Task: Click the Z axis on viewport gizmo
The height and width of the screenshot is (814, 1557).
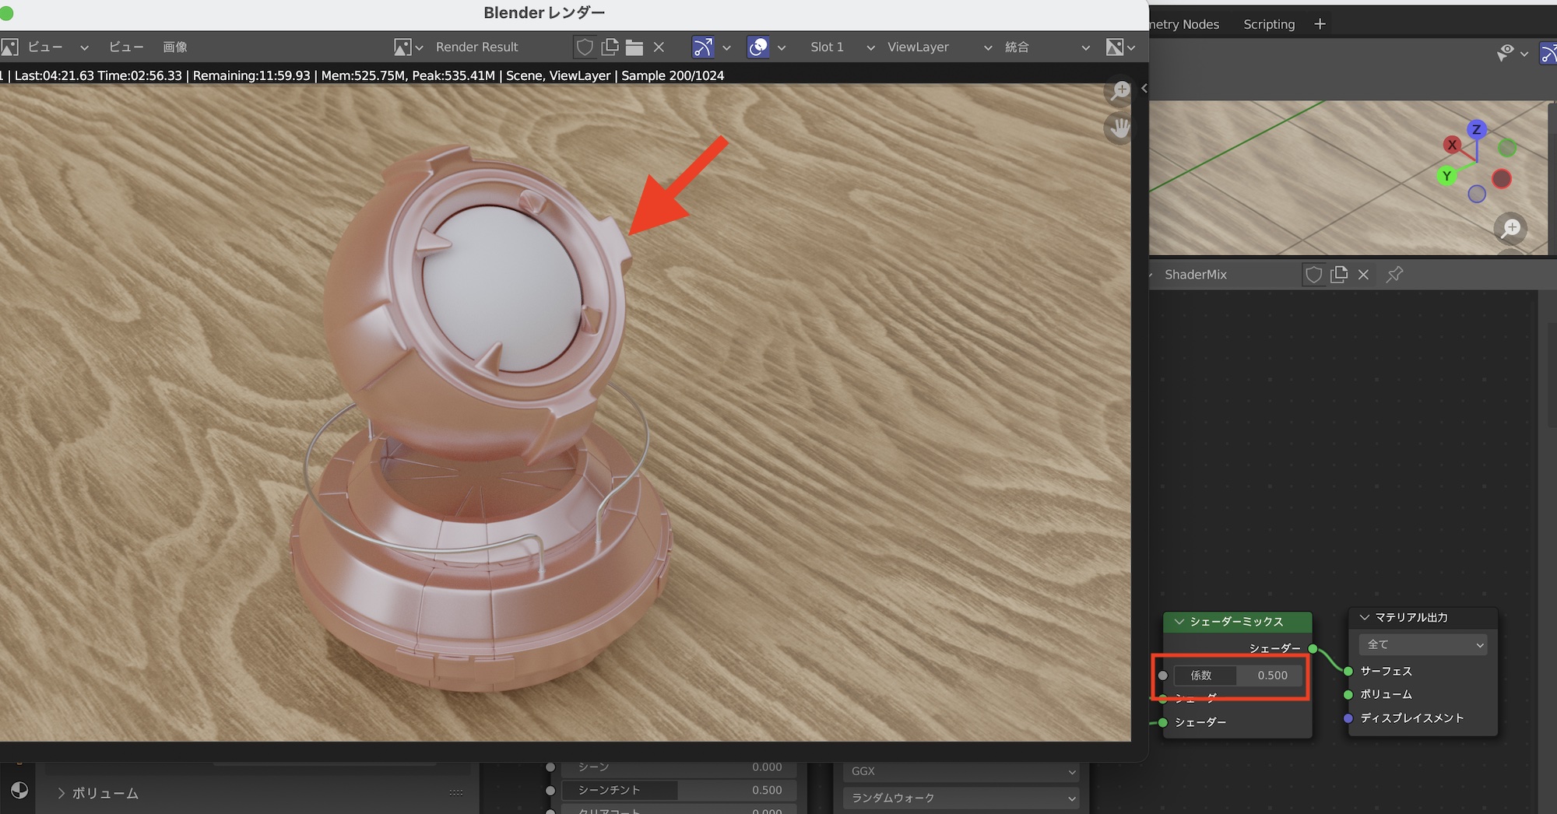Action: 1476,129
